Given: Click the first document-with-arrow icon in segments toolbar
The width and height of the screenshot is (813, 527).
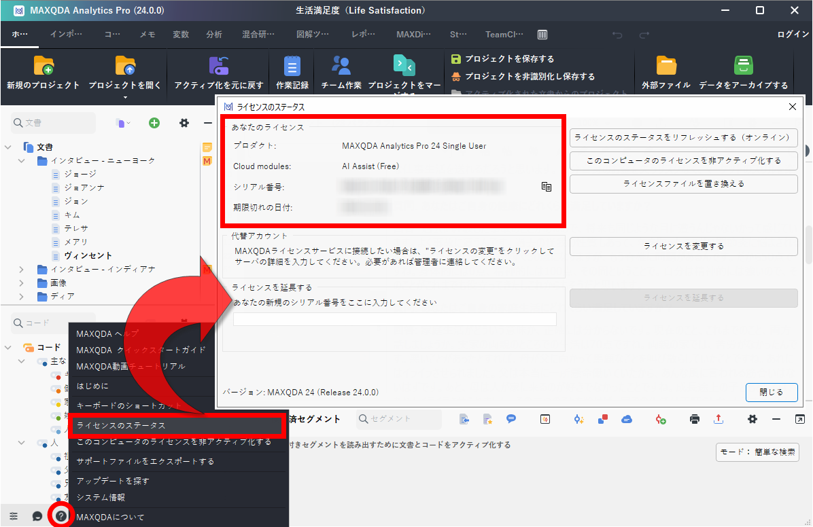Looking at the screenshot, I should click(x=464, y=419).
